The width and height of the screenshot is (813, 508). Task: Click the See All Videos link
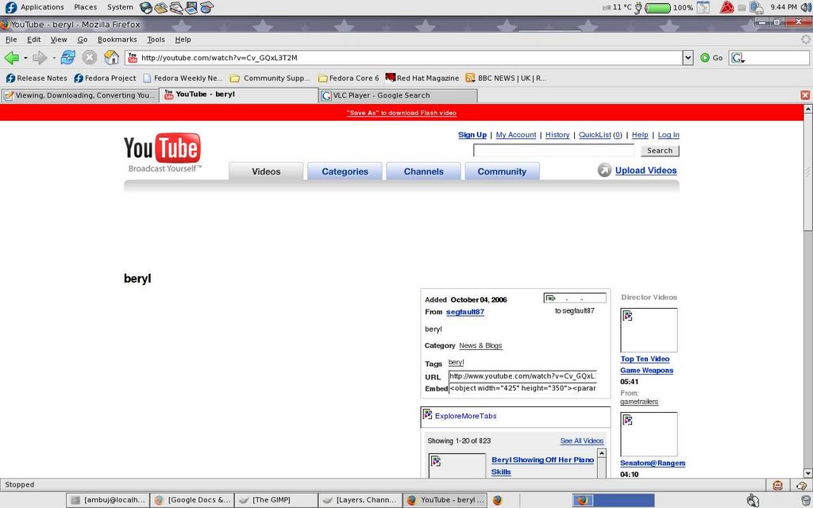[582, 441]
